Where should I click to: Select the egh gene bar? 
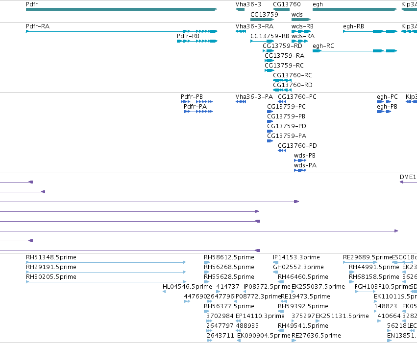[x=355, y=9]
